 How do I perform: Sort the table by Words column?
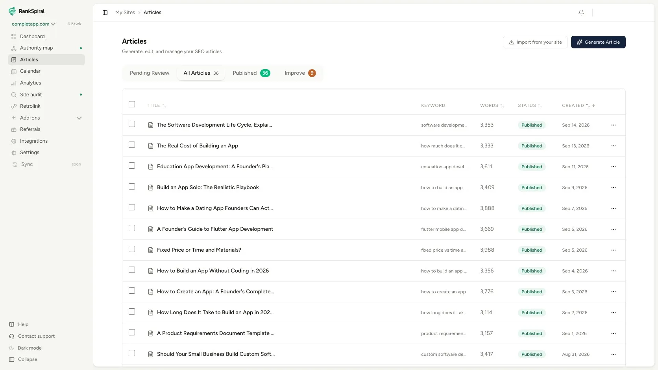(x=492, y=105)
